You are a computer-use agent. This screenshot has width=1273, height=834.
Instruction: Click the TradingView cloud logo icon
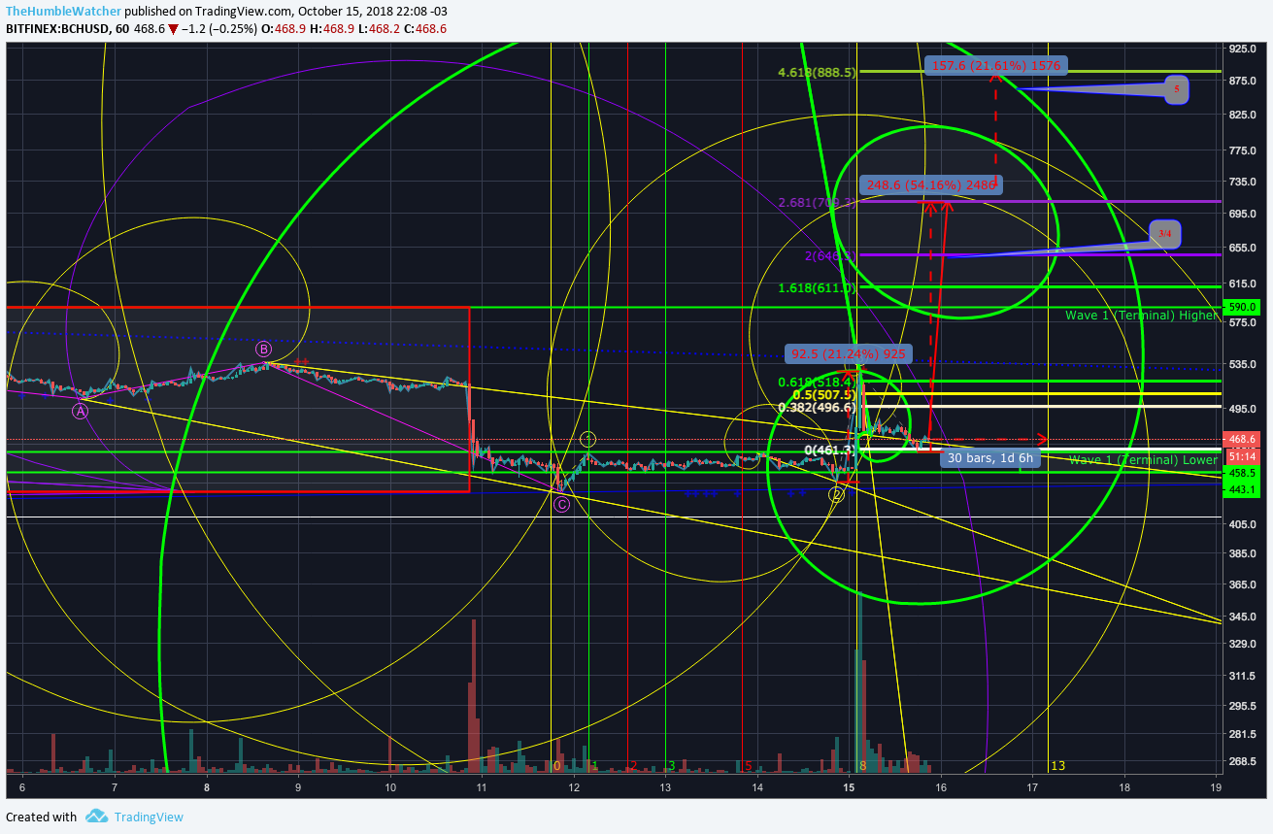tap(95, 817)
